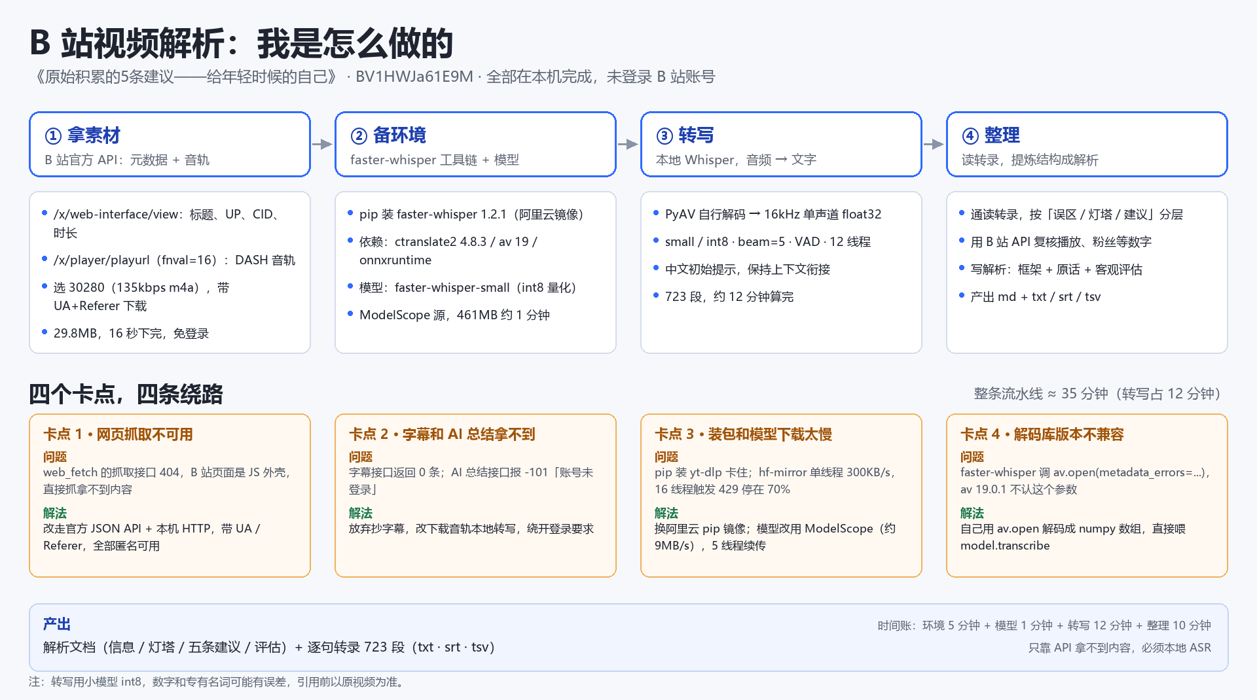Click bullet '用 B 站 API 复核播放、粉丝等数字'

point(1056,241)
